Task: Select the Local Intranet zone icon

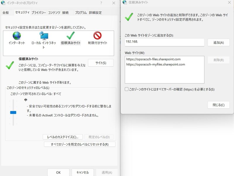Action: (x=44, y=36)
